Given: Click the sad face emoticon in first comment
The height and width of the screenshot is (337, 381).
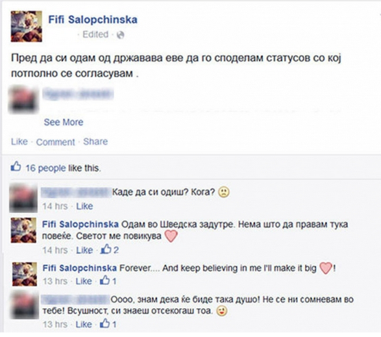Looking at the screenshot, I should coord(224,192).
